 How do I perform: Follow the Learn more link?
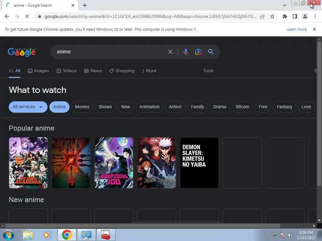(x=297, y=29)
